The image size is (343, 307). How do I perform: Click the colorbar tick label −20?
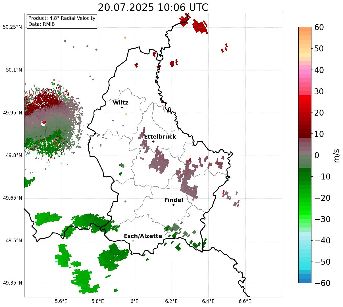(322, 198)
